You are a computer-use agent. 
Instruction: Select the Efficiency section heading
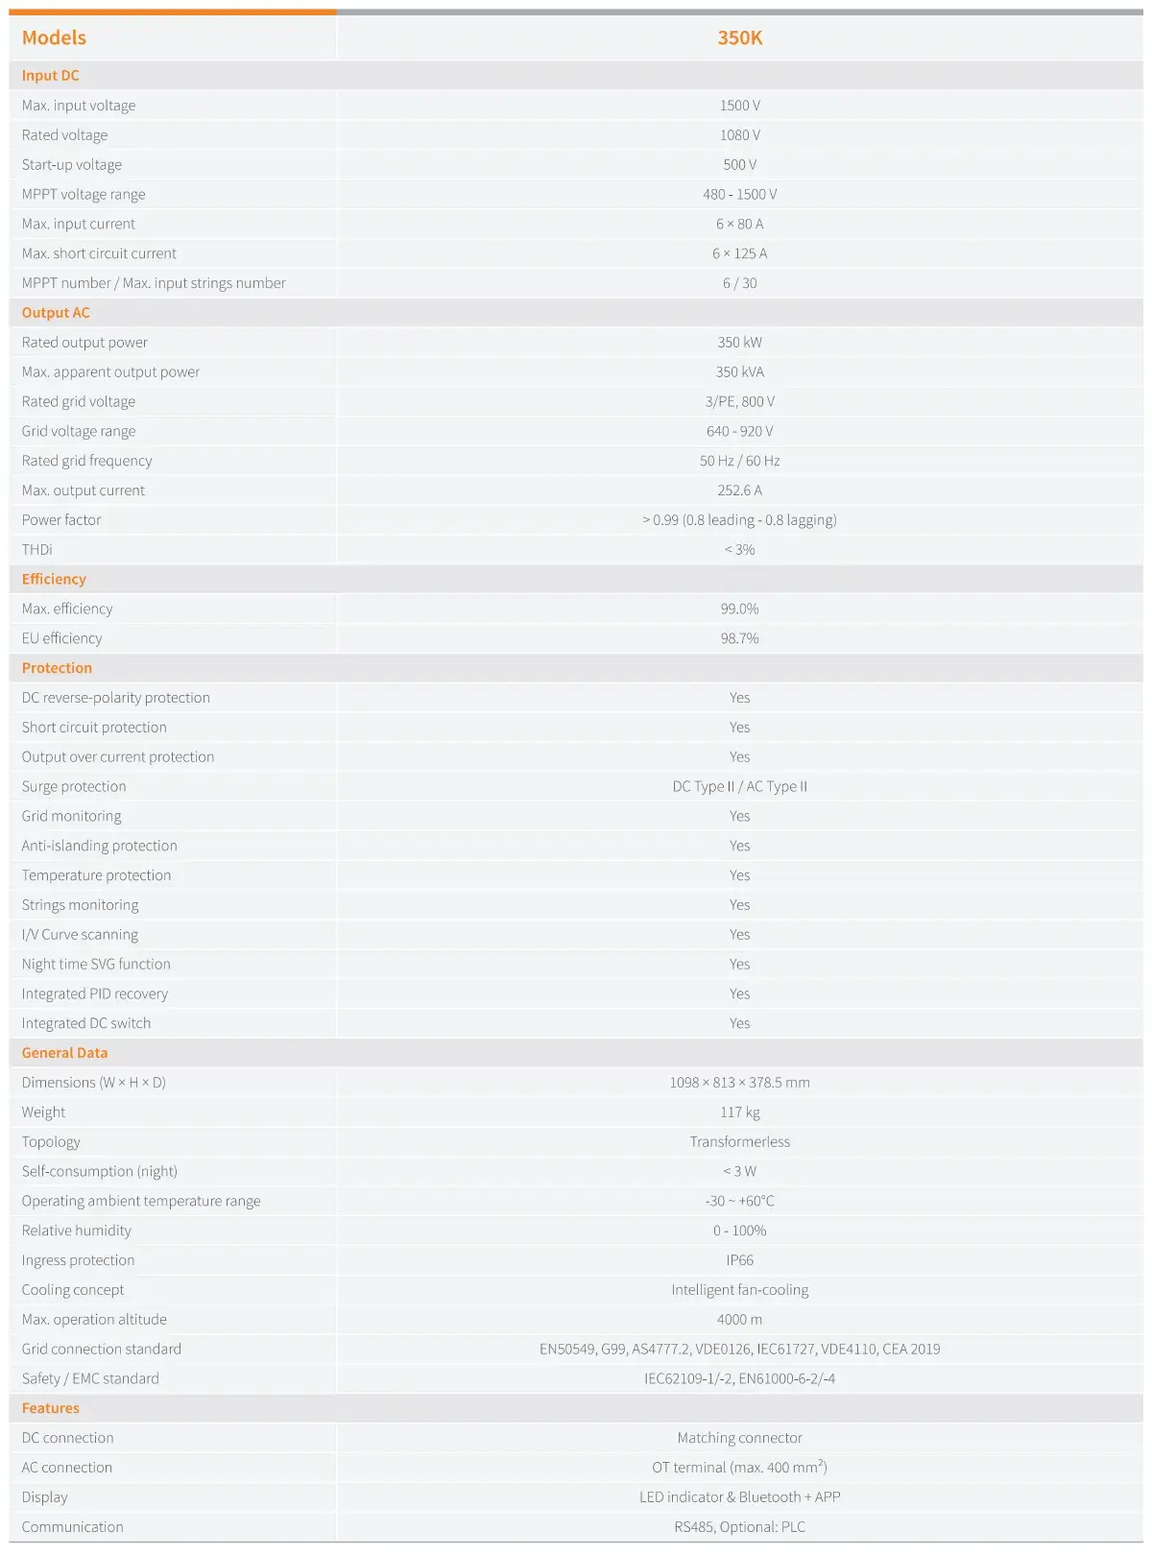click(x=54, y=579)
